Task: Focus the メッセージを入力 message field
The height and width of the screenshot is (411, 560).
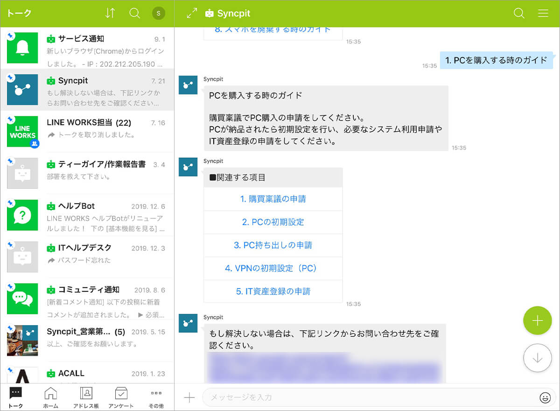Action: [369, 397]
